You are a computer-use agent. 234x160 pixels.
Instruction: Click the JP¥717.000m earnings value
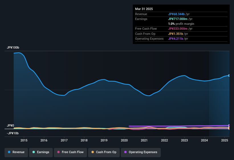(178, 19)
